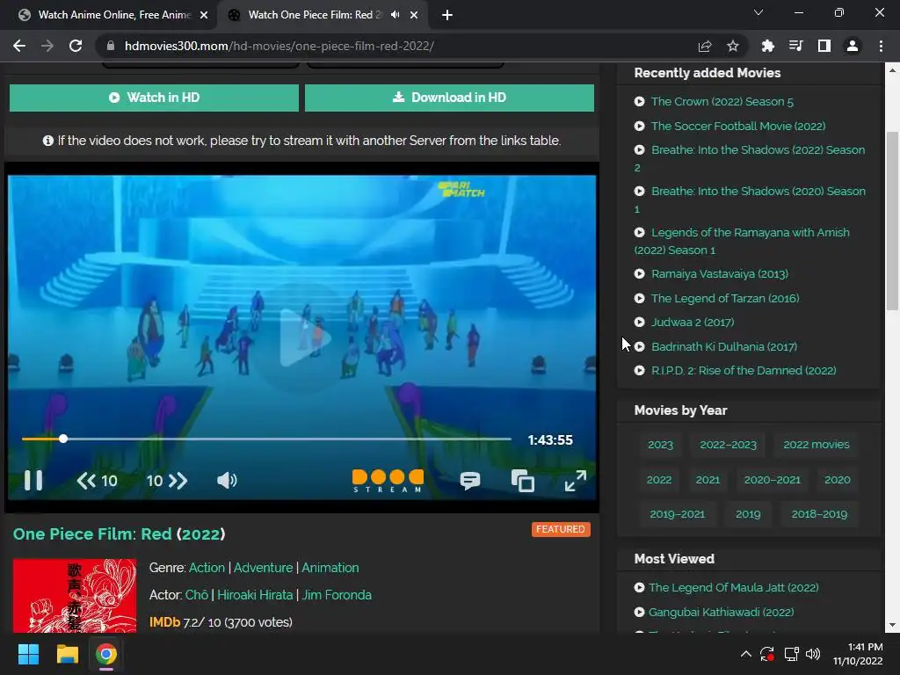
Task: Go back with the browser back arrow
Action: click(19, 46)
